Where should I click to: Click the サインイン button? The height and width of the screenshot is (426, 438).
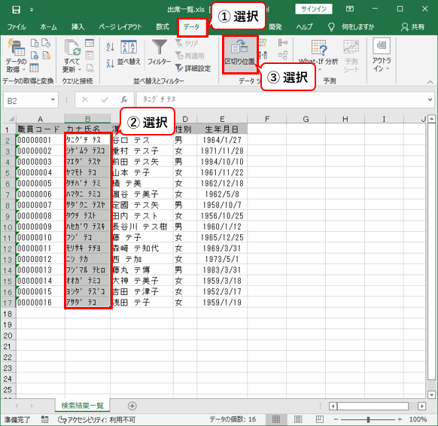(314, 9)
